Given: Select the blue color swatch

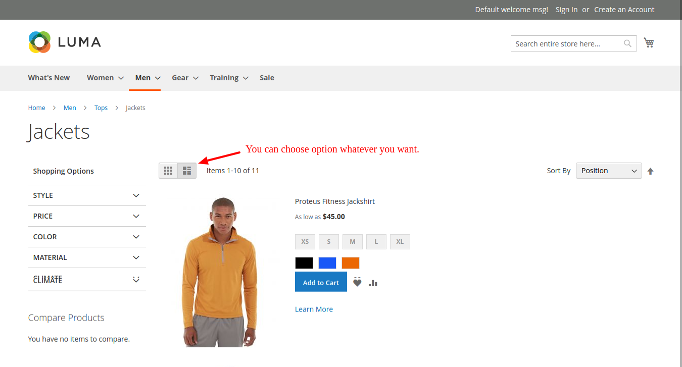Looking at the screenshot, I should point(327,263).
